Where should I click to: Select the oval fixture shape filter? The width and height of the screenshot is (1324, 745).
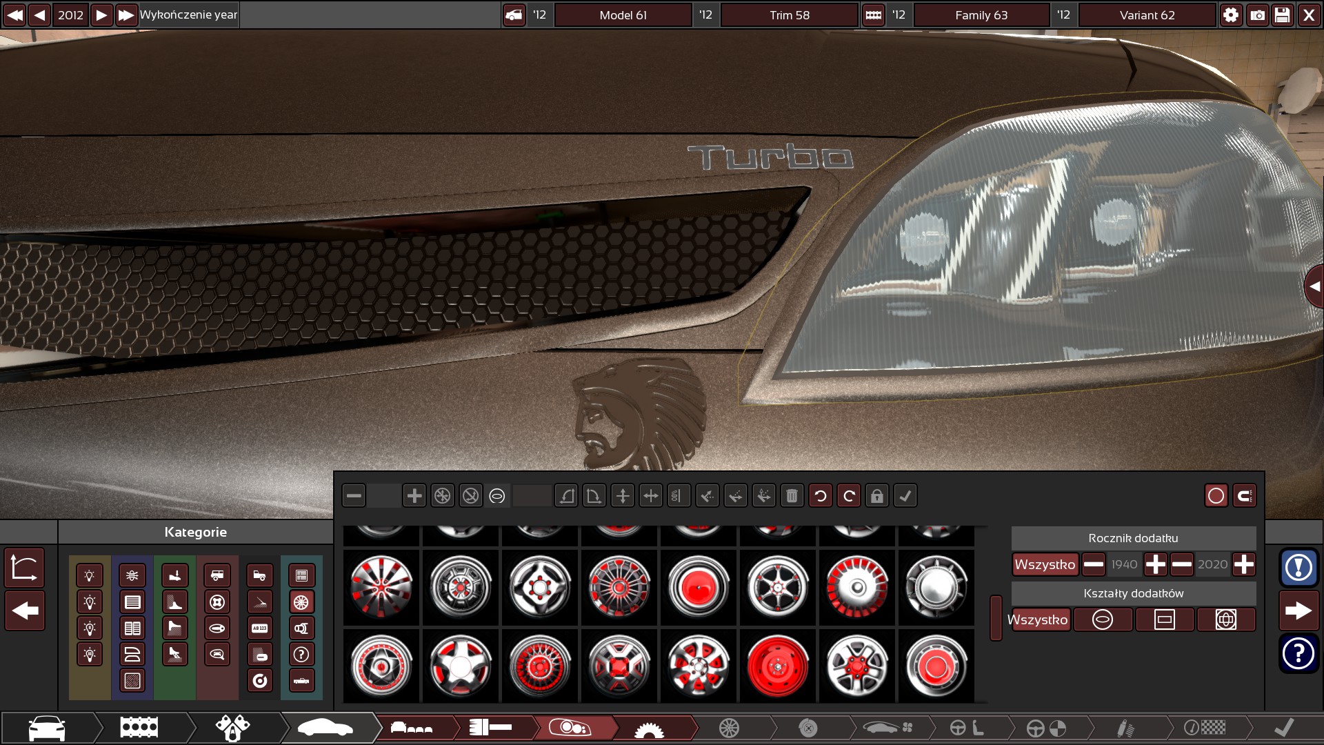1103,620
